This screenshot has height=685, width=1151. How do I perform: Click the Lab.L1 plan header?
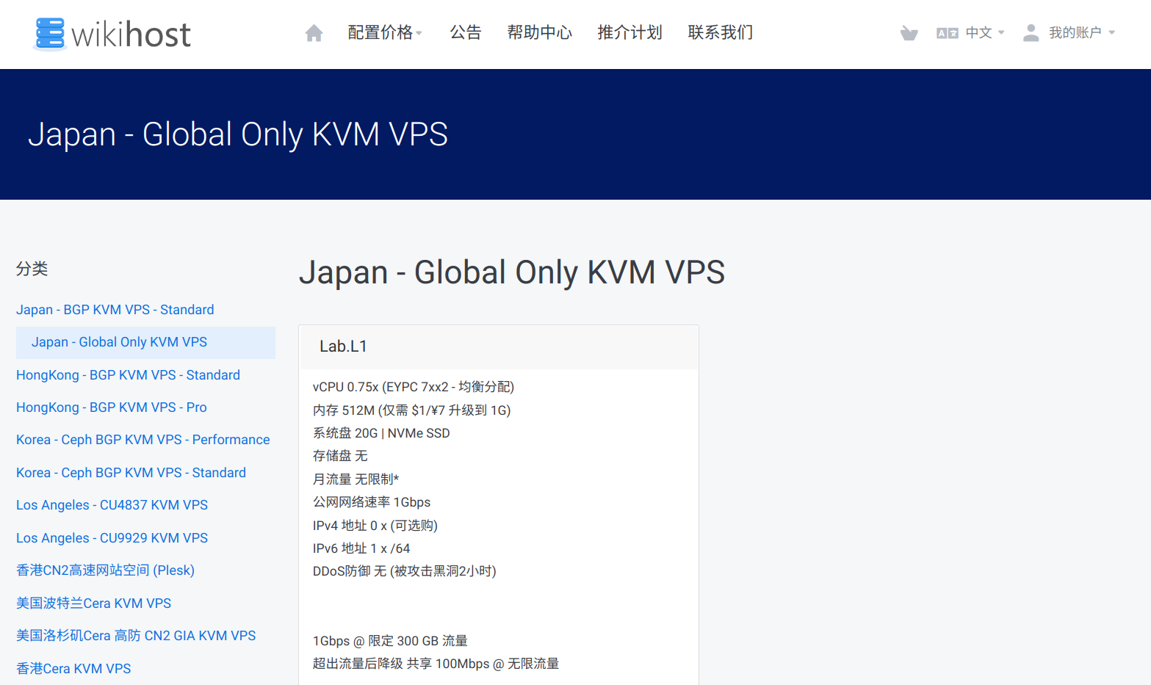(499, 347)
